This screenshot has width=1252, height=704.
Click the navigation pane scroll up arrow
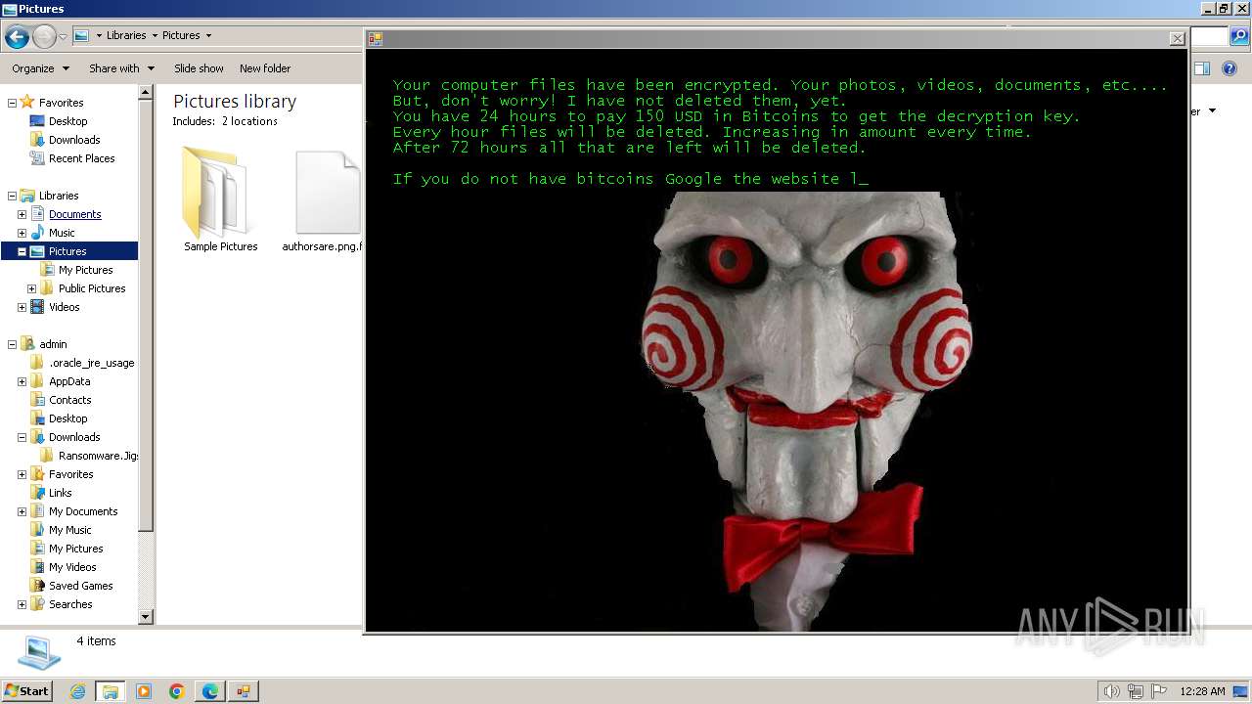[x=146, y=93]
